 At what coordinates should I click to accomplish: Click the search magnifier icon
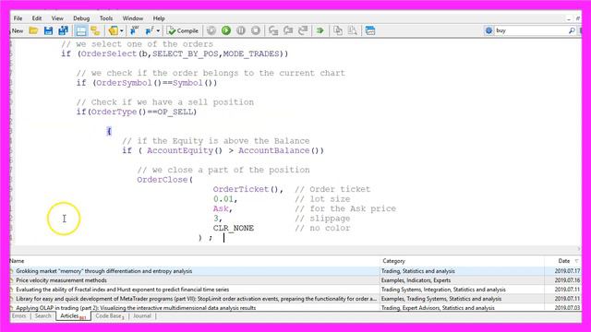(572, 30)
